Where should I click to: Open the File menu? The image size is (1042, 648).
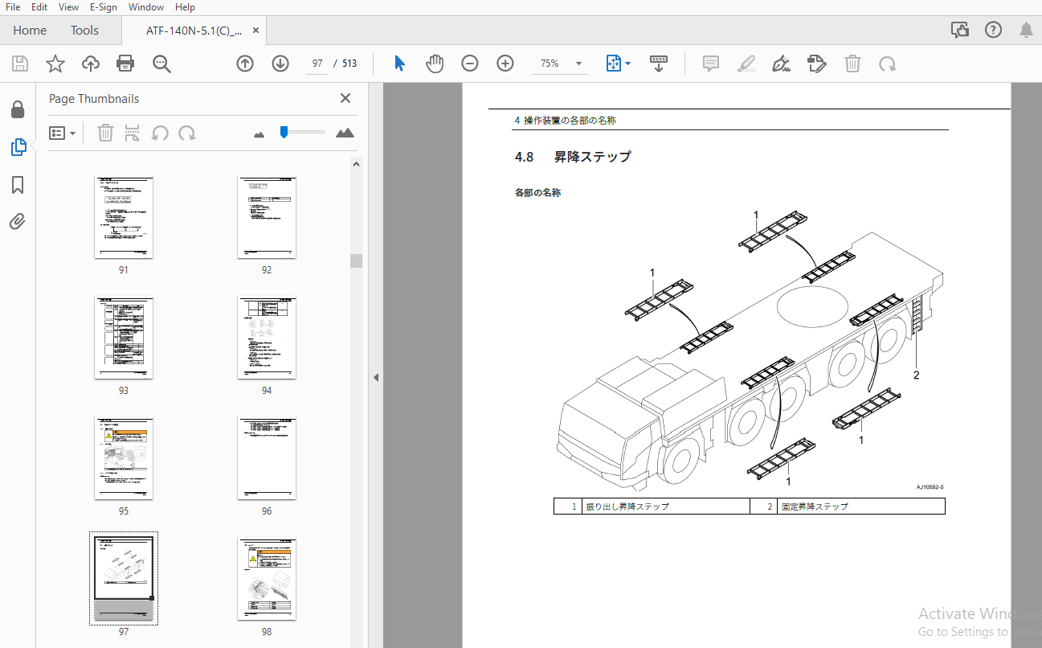(x=13, y=6)
